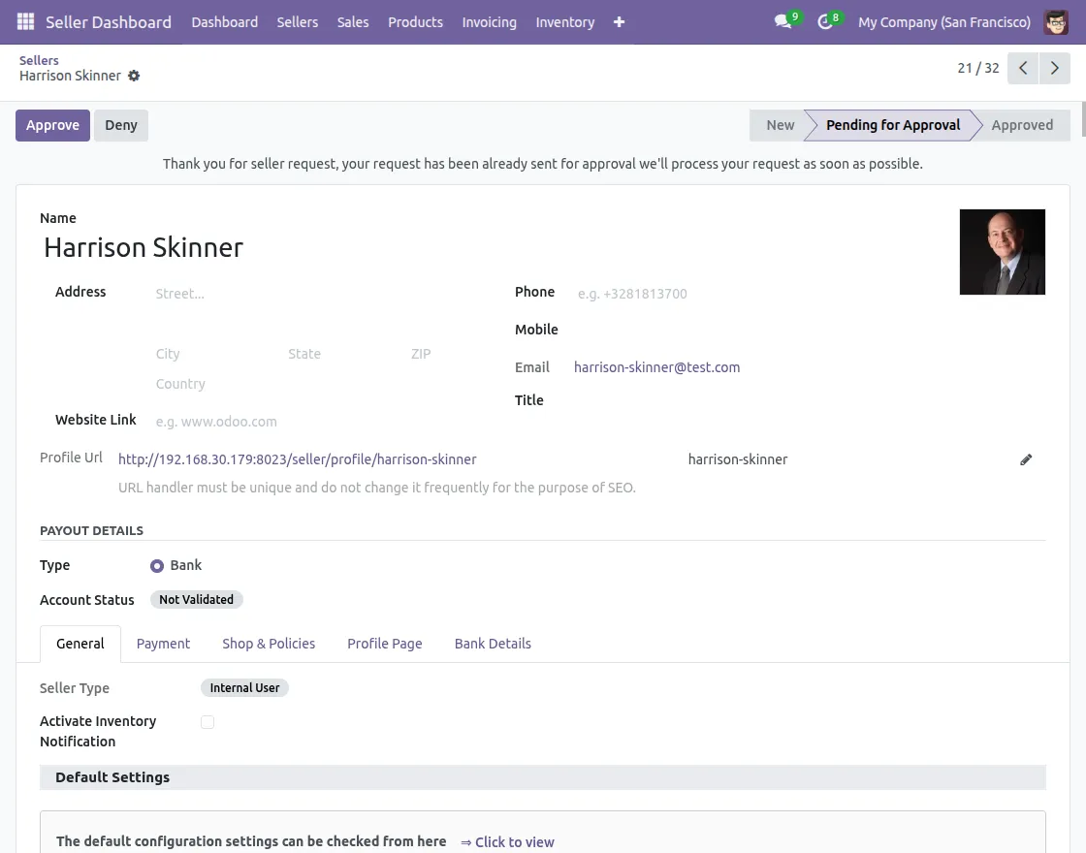Screen dimensions: 1086x853
Task: Select the Bank payout type
Action: pos(157,566)
